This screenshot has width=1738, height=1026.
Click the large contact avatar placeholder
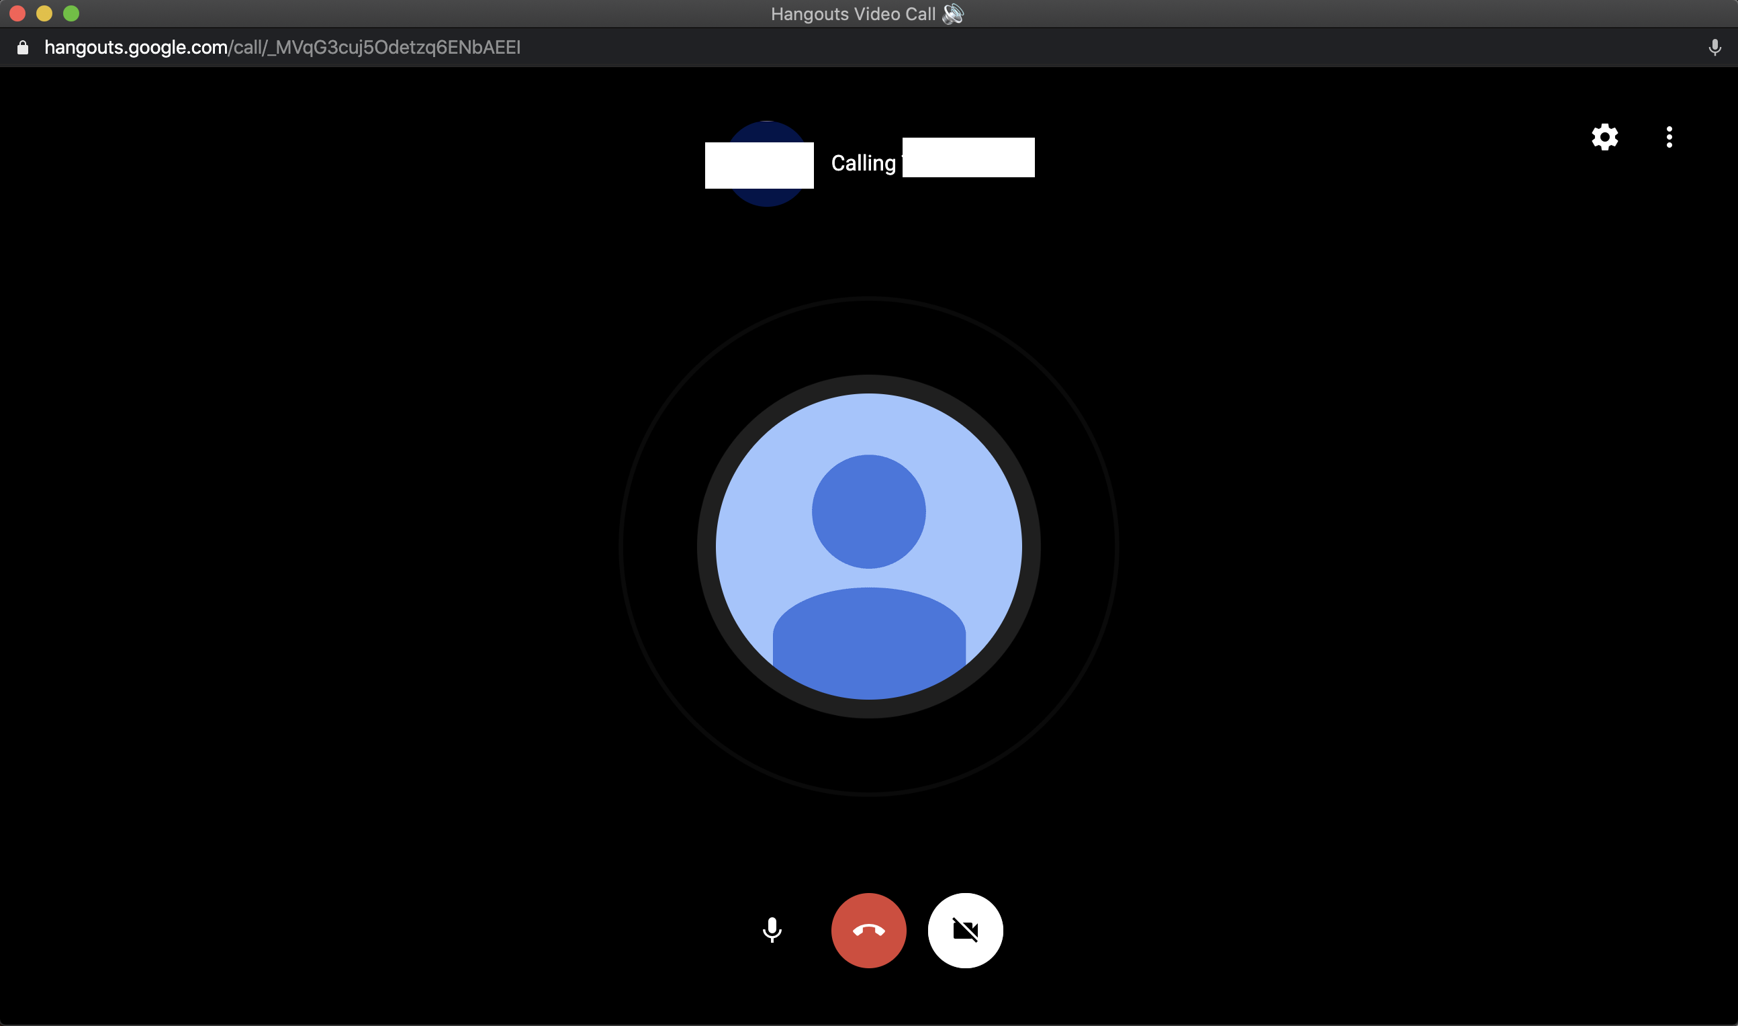coord(869,546)
